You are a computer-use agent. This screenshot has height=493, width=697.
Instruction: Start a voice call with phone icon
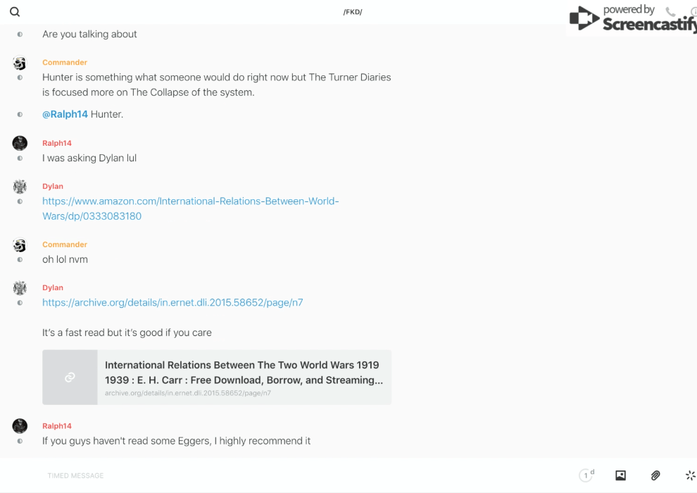tap(670, 12)
